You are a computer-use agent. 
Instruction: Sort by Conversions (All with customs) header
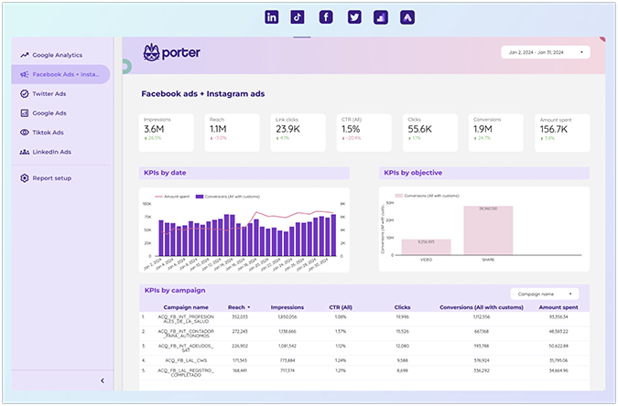482,307
